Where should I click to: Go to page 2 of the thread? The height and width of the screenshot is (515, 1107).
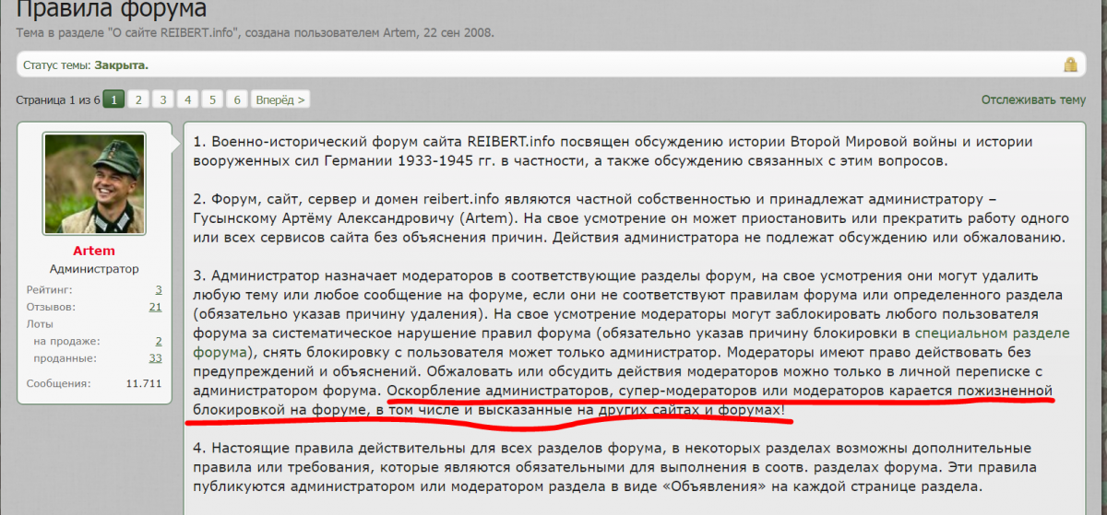click(138, 99)
